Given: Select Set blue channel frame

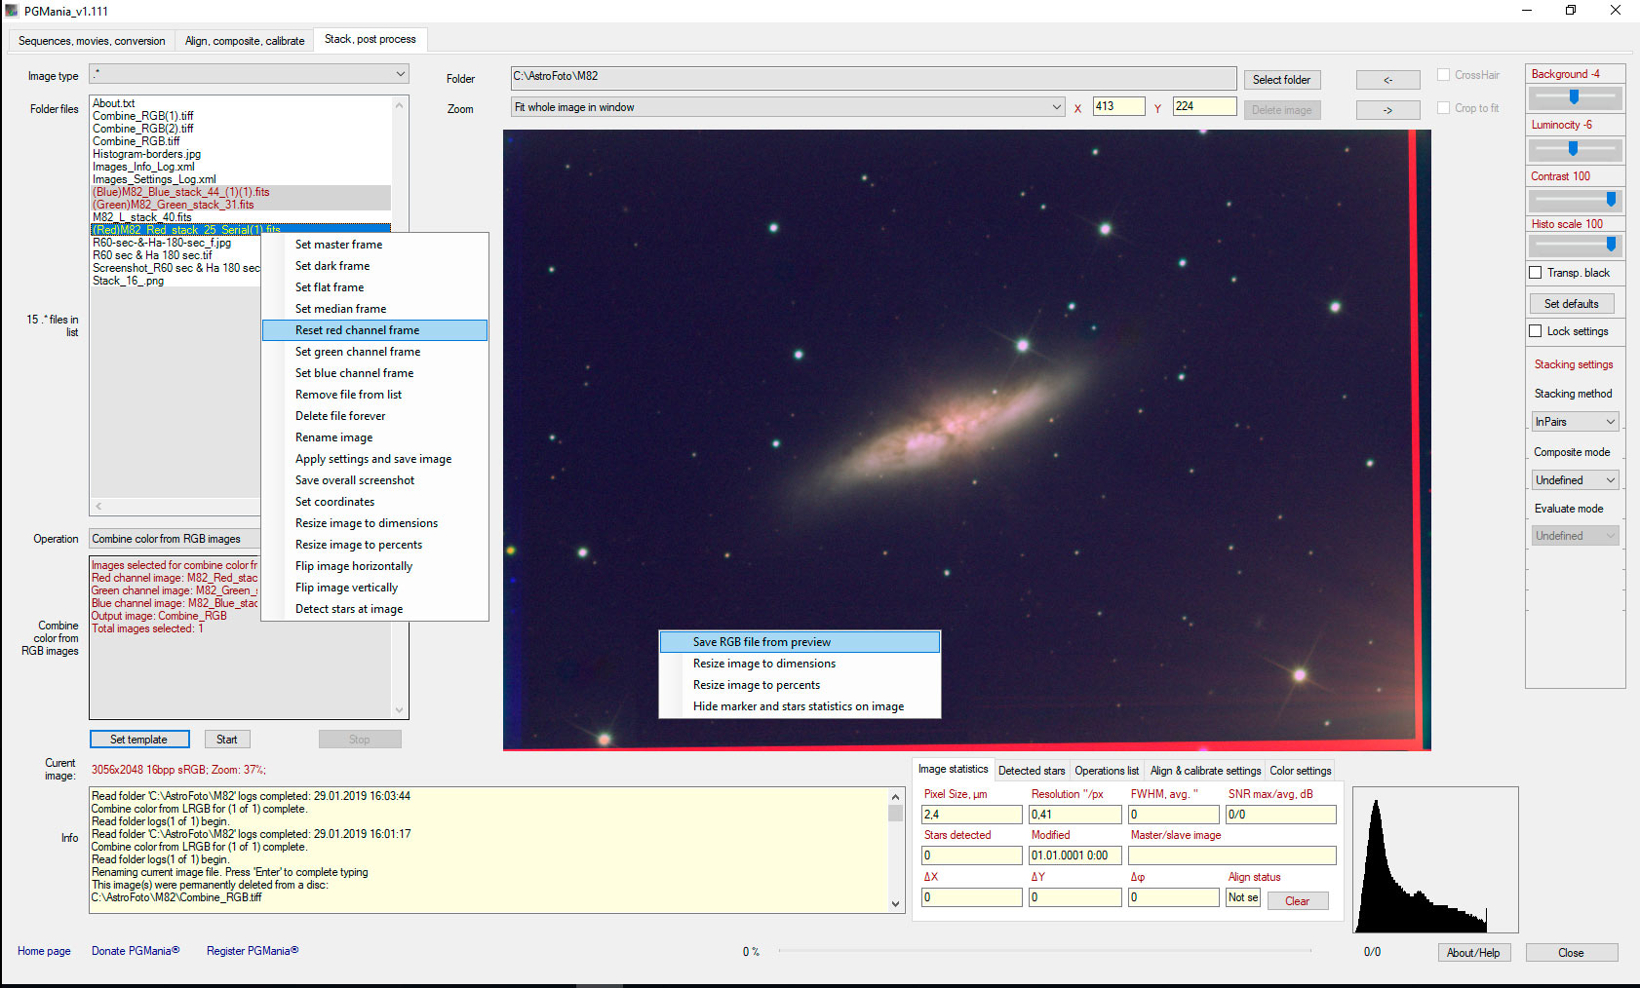Looking at the screenshot, I should coord(375,373).
